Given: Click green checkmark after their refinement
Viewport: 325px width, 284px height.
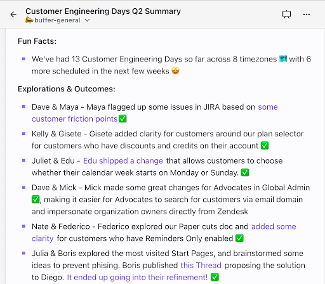Looking at the screenshot, I should point(215,277).
